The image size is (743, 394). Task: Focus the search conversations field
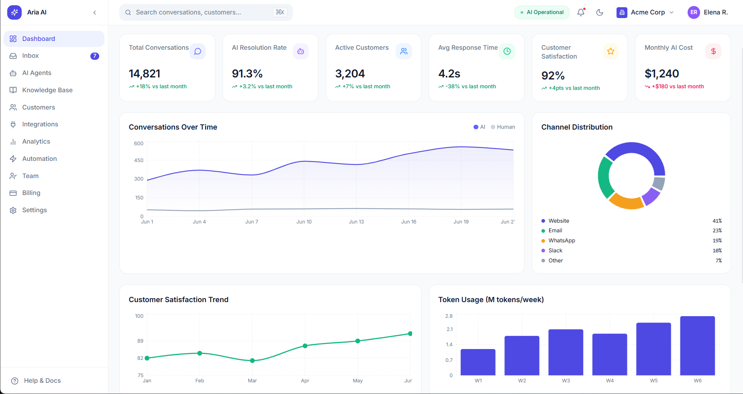click(x=206, y=12)
